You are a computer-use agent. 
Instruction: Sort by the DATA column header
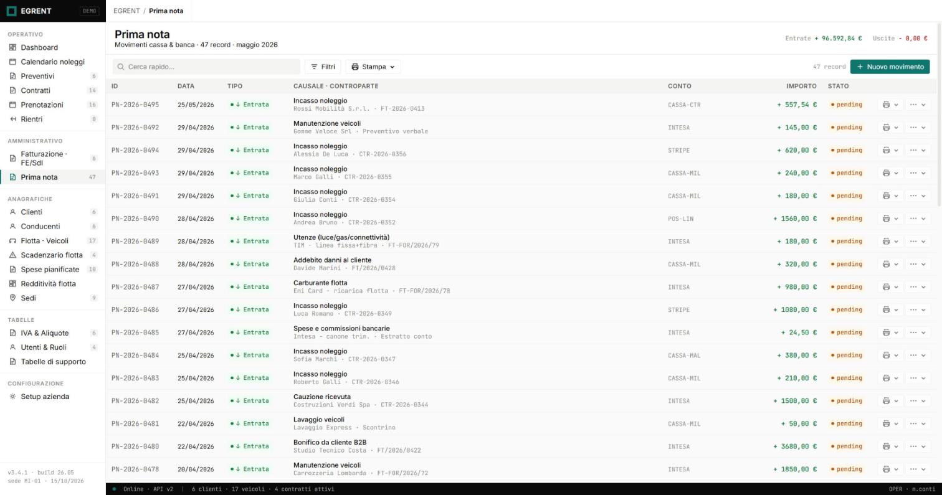pyautogui.click(x=186, y=86)
